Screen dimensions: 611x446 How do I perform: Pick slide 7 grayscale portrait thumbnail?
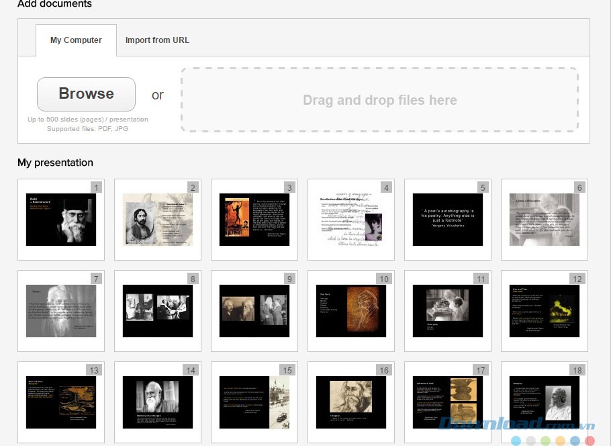[x=61, y=311]
